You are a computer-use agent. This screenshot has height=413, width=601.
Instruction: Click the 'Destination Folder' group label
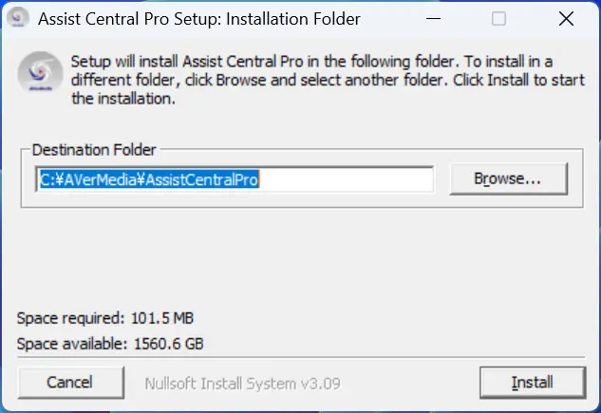[94, 150]
